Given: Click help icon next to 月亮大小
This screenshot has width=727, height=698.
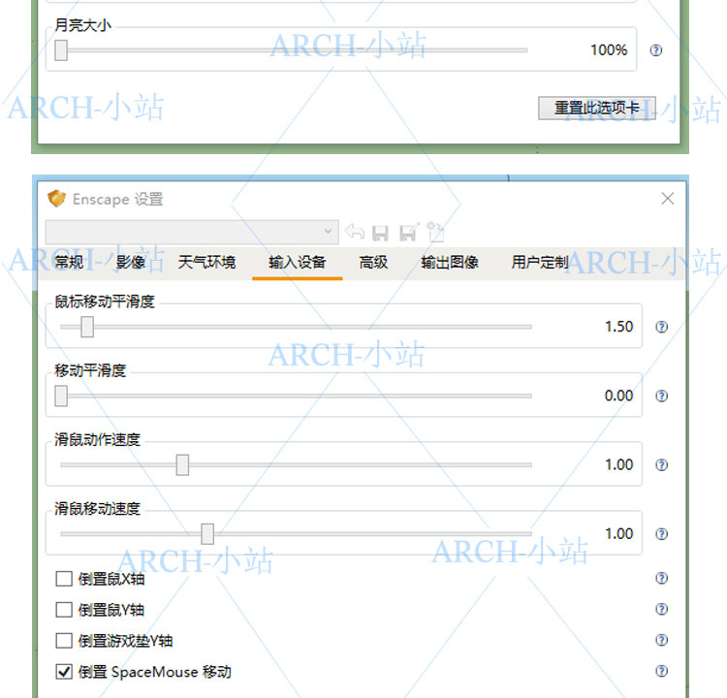Looking at the screenshot, I should click(656, 50).
